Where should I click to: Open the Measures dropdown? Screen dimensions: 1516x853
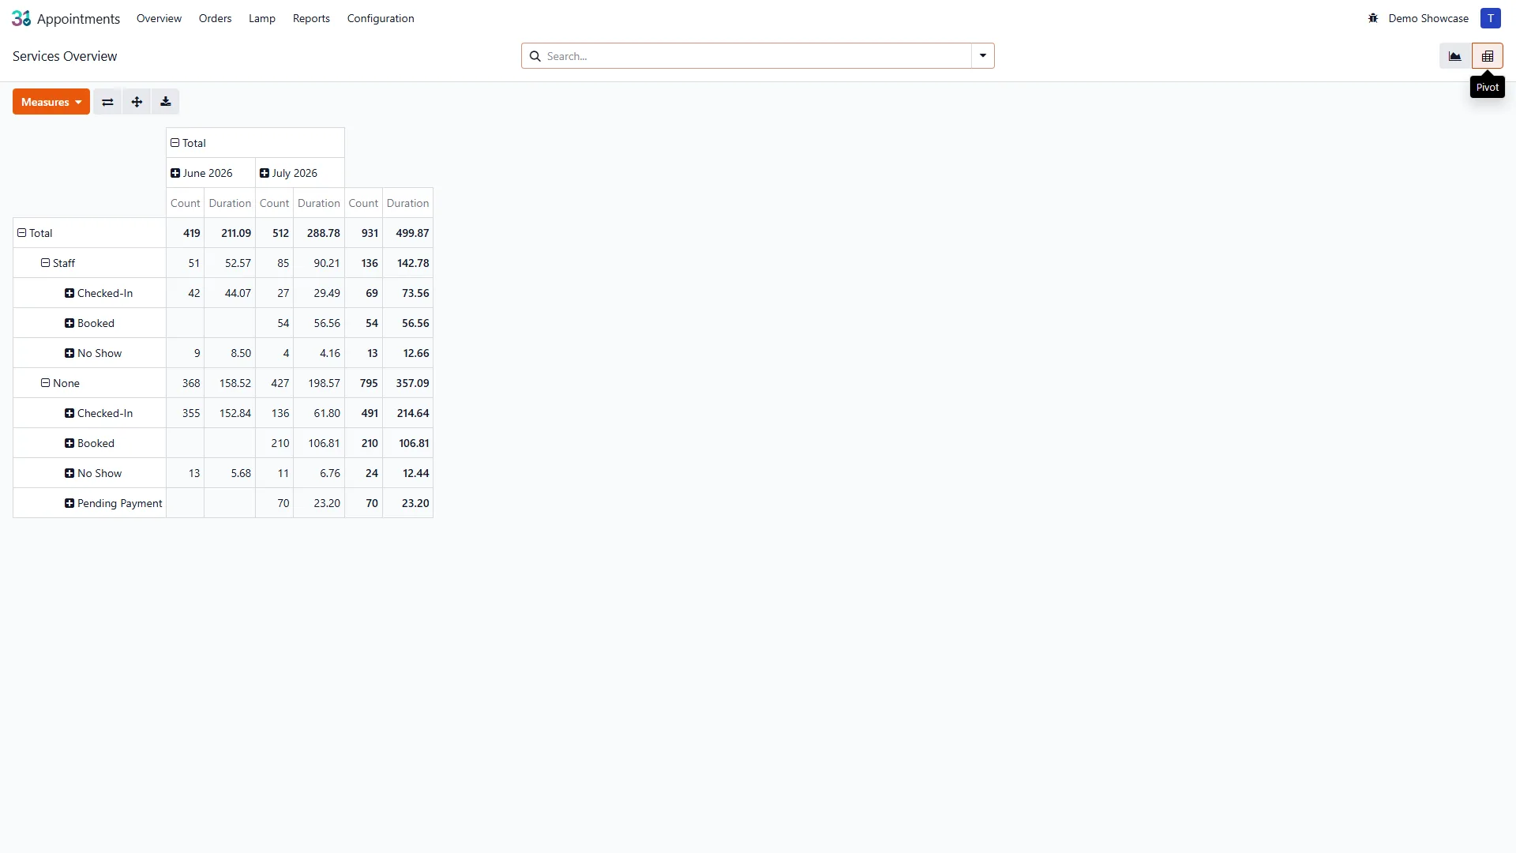click(51, 102)
